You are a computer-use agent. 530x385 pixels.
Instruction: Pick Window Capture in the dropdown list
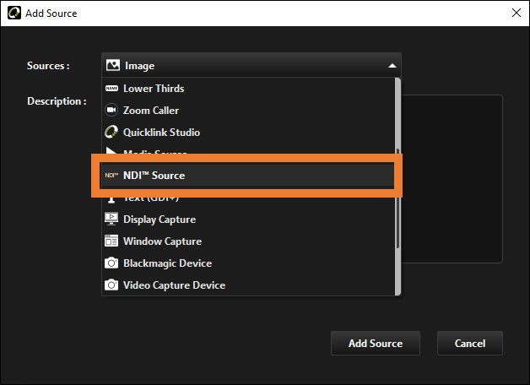click(248, 241)
